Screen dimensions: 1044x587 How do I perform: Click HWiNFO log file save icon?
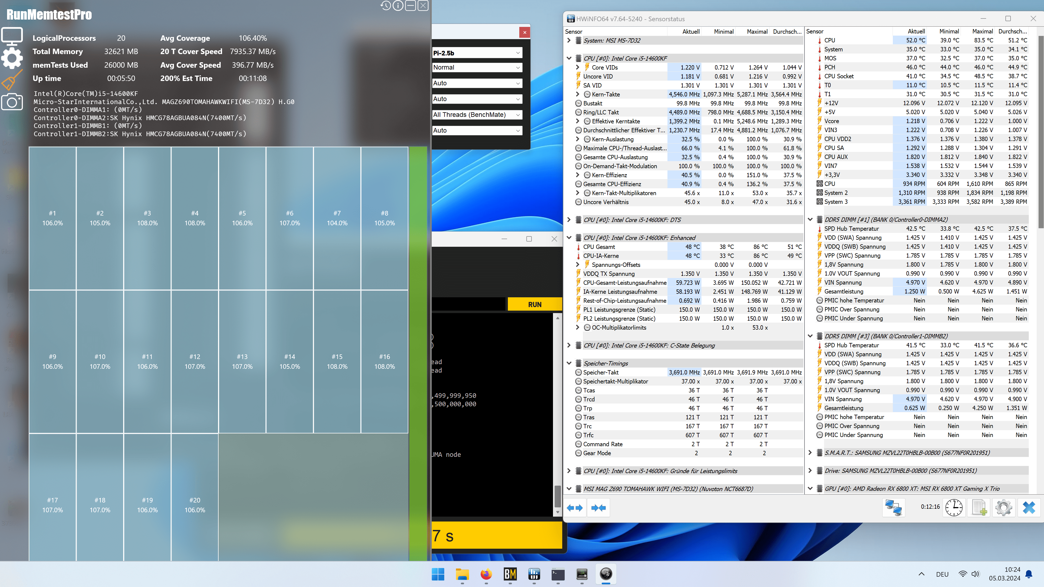pos(979,507)
